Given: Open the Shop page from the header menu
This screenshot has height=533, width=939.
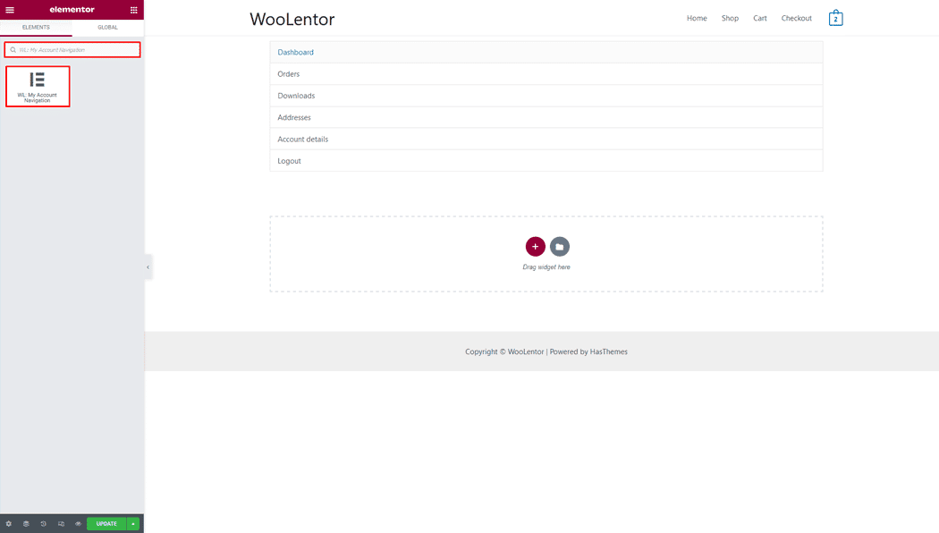Looking at the screenshot, I should [x=730, y=18].
